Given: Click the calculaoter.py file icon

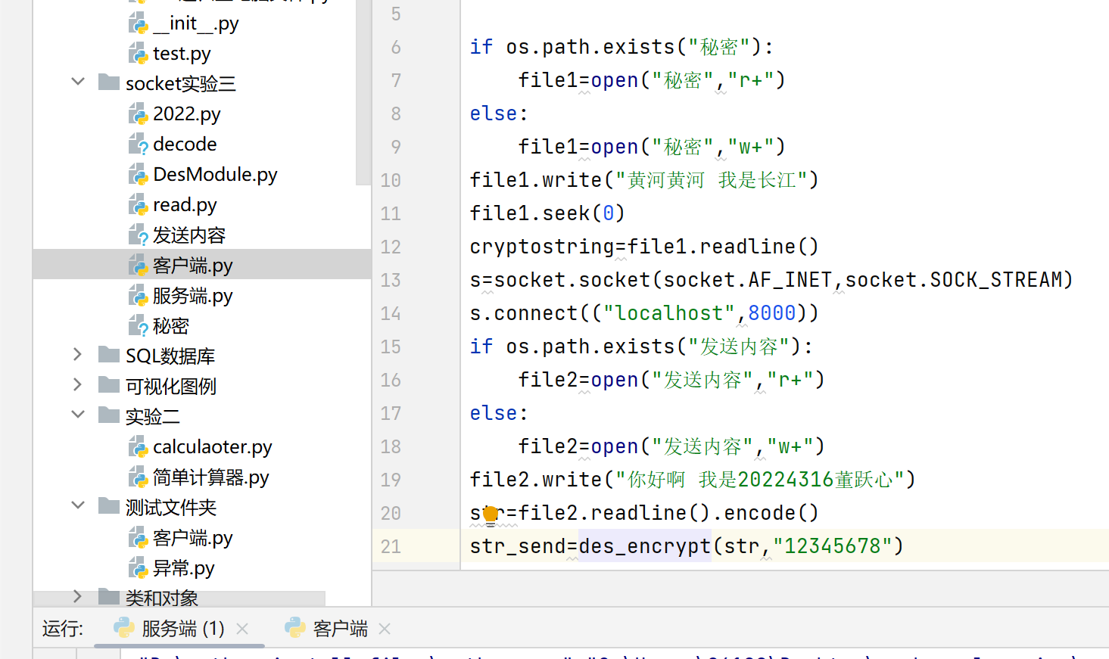Looking at the screenshot, I should pyautogui.click(x=138, y=447).
